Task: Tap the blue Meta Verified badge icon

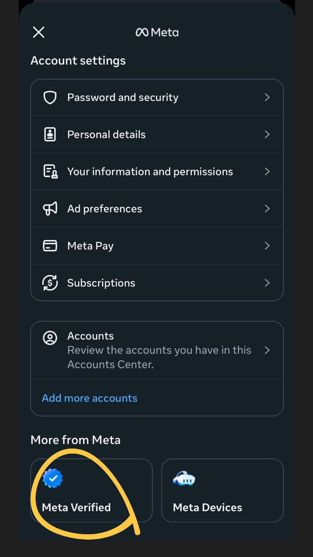Action: (x=53, y=479)
